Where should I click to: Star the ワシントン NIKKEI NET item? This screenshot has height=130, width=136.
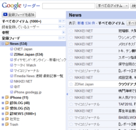(71, 38)
